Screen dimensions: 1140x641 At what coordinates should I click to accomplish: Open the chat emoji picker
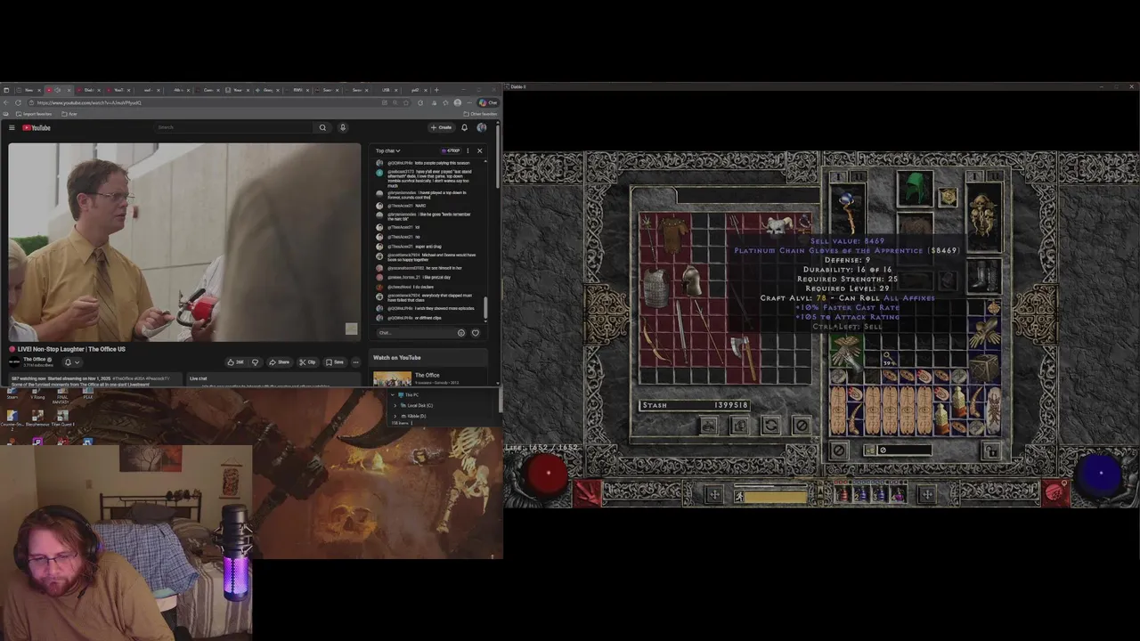coord(460,333)
